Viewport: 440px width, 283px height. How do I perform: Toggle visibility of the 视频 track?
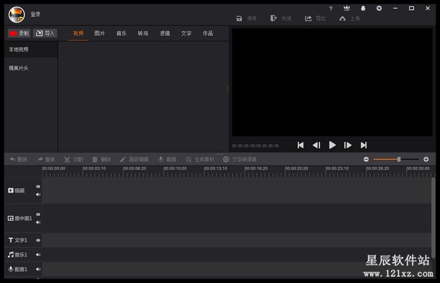tap(38, 186)
